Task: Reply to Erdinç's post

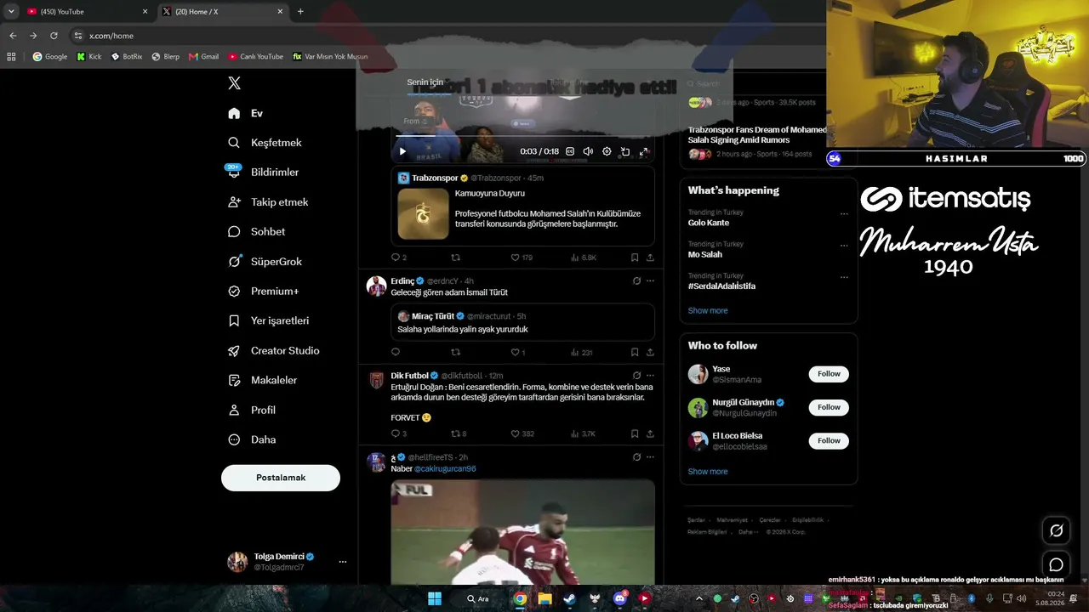Action: (395, 352)
